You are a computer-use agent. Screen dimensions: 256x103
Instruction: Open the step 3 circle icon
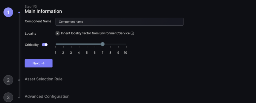click(8, 97)
